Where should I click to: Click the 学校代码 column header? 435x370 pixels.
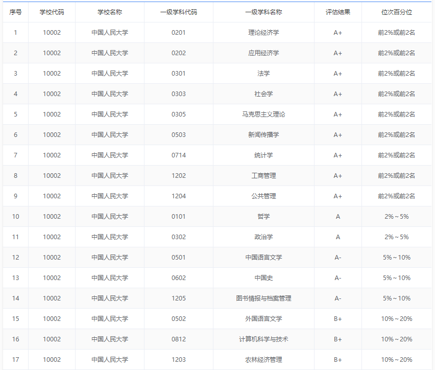[x=52, y=12]
